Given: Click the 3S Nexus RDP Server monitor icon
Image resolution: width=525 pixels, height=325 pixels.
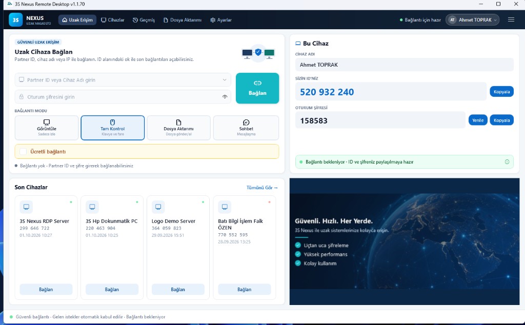Looking at the screenshot, I should (x=26, y=207).
